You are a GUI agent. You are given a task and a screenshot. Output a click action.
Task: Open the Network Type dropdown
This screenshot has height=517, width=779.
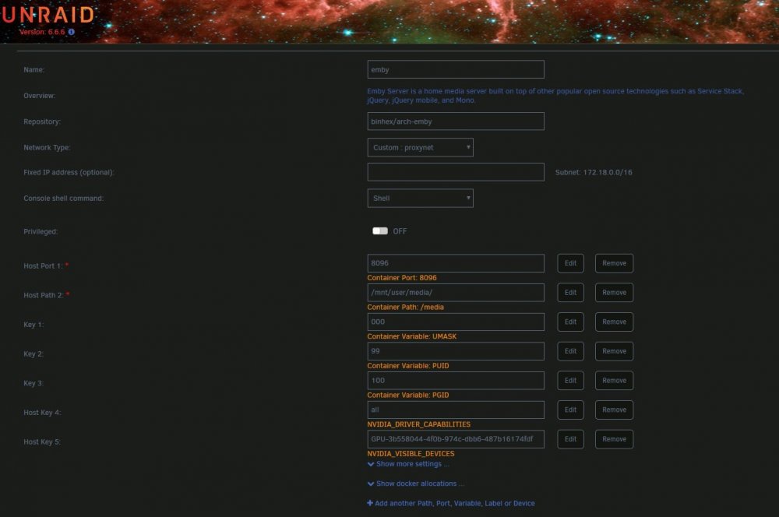(421, 147)
